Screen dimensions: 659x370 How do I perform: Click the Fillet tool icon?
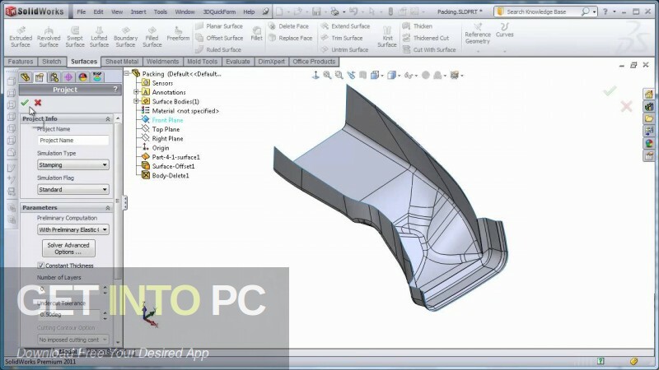[256, 34]
